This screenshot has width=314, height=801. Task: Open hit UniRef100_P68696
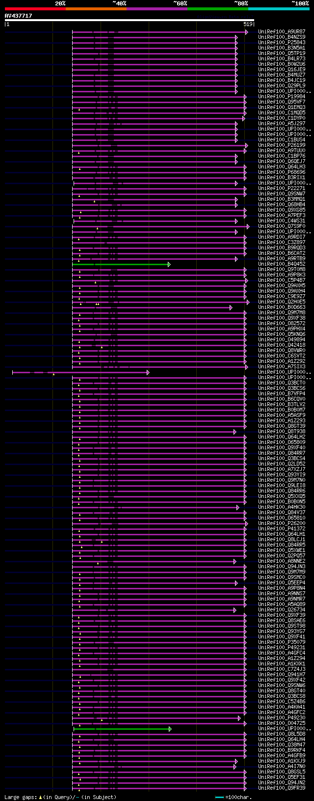click(x=282, y=172)
